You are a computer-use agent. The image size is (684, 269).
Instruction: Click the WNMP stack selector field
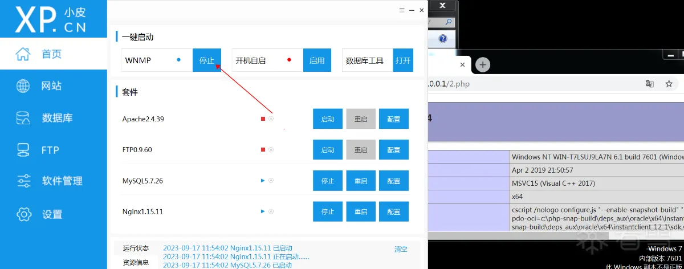point(157,60)
